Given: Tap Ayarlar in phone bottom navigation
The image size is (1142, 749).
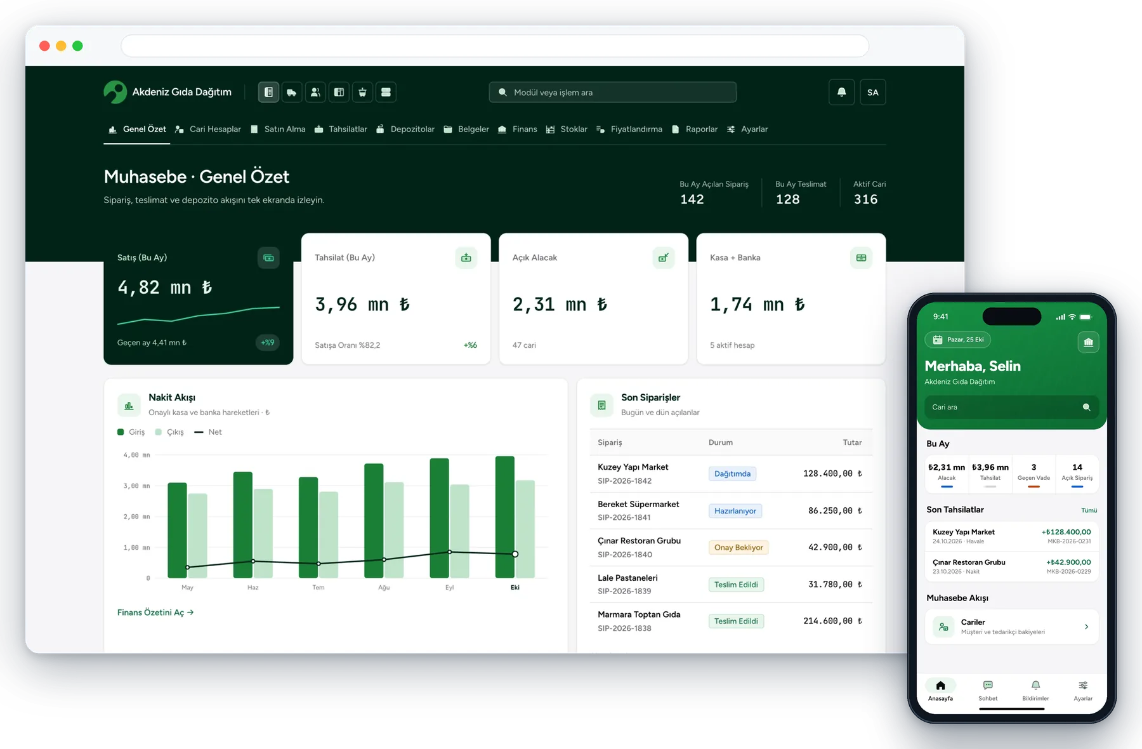Looking at the screenshot, I should (x=1083, y=691).
